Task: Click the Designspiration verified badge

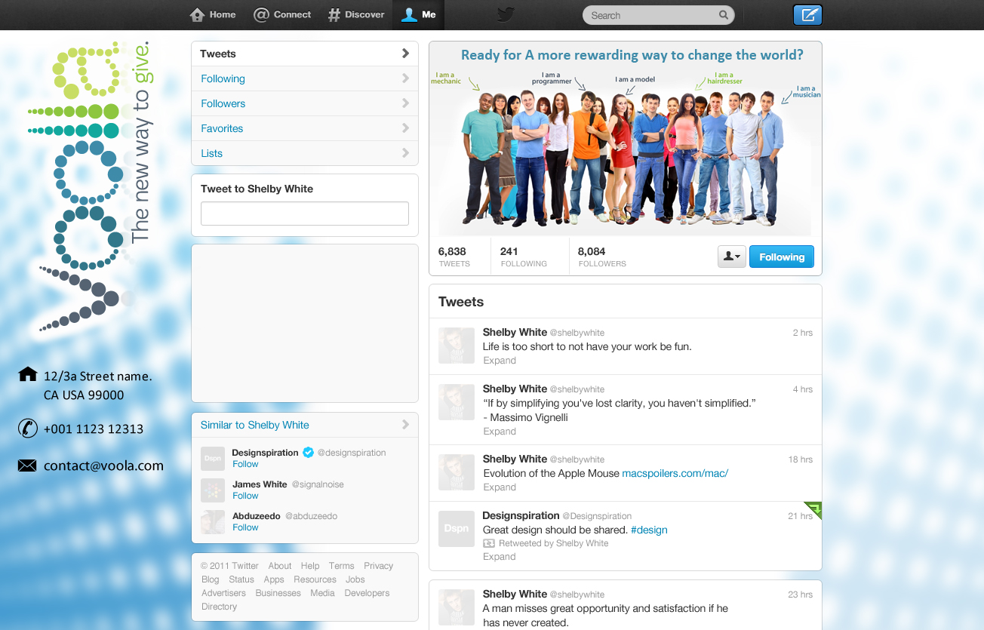Action: pyautogui.click(x=308, y=453)
